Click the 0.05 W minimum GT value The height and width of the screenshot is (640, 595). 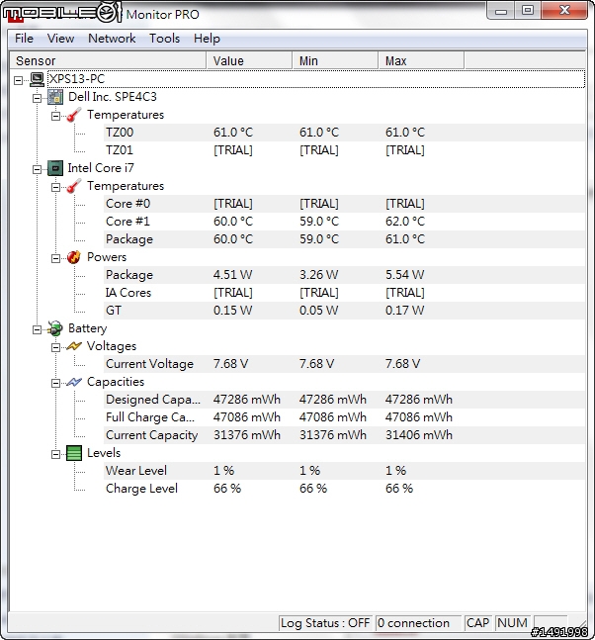318,311
